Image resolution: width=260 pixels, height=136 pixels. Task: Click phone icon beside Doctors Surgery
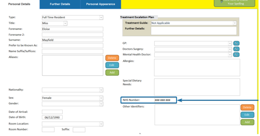coord(236,49)
